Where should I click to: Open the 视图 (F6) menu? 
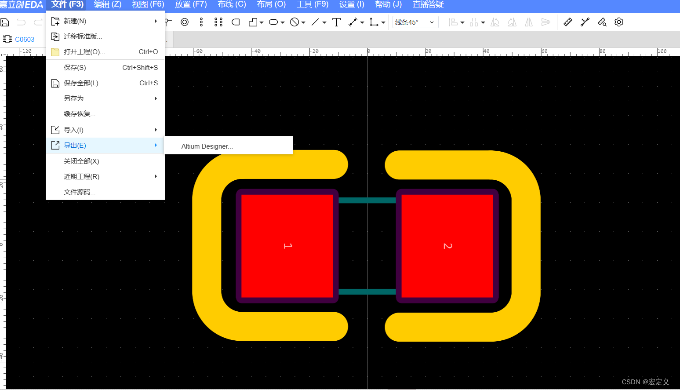148,4
